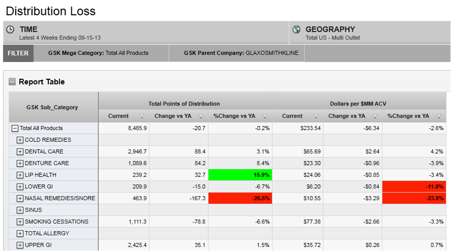Viewport: 451px width, 251px height.
Task: Click filter icon on Dollars Change vs YA
Action: coord(375,116)
